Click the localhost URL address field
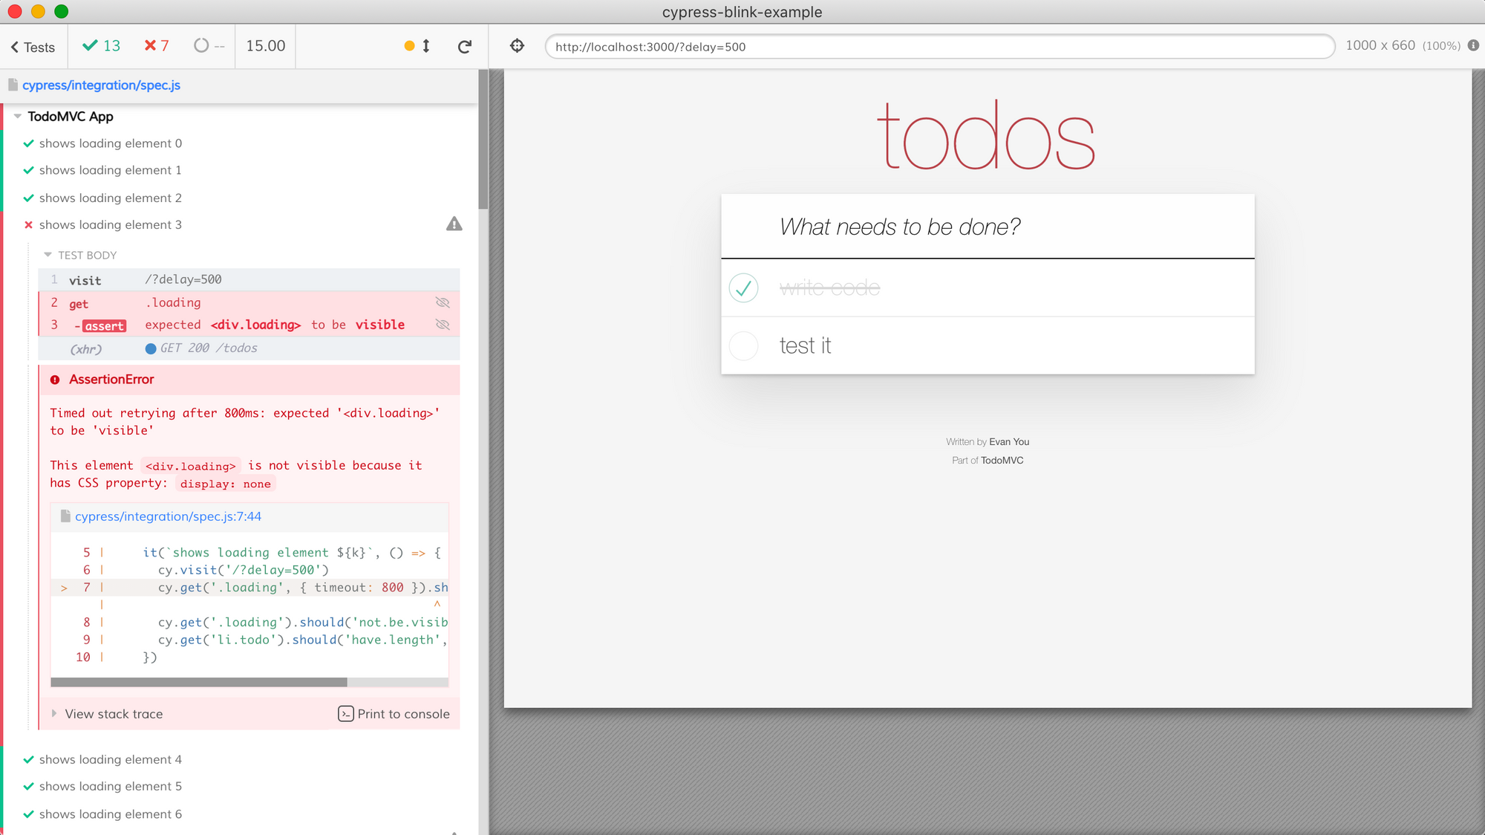The width and height of the screenshot is (1485, 835). tap(939, 47)
